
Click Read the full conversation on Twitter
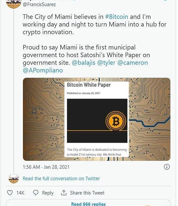[61, 179]
